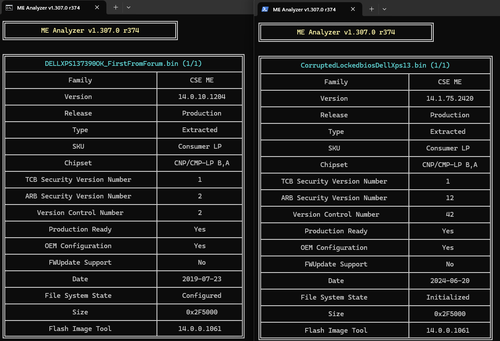Image resolution: width=500 pixels, height=341 pixels.
Task: Click the right window's OEM Configuration label
Action: pos(334,248)
